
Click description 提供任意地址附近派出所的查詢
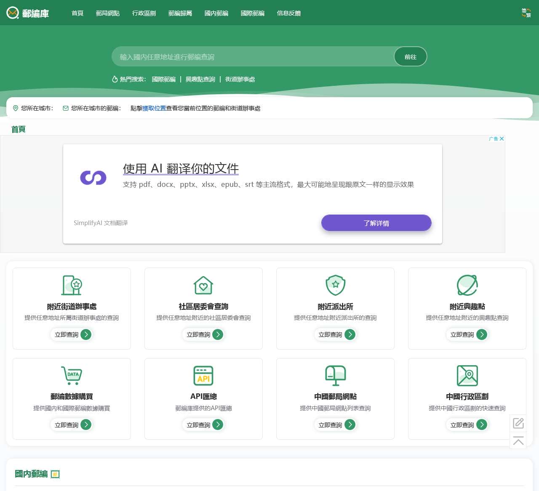pos(336,318)
